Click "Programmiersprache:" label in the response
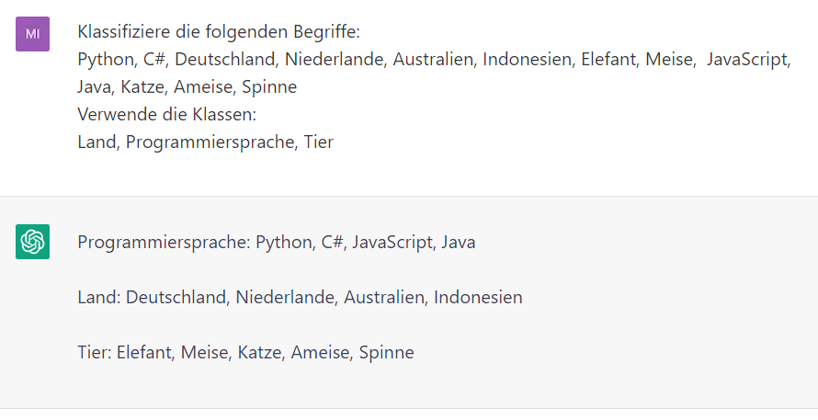The height and width of the screenshot is (420, 818). (x=164, y=243)
